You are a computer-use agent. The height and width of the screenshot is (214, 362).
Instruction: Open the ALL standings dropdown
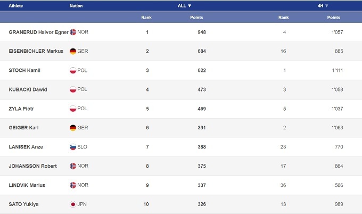coord(185,6)
